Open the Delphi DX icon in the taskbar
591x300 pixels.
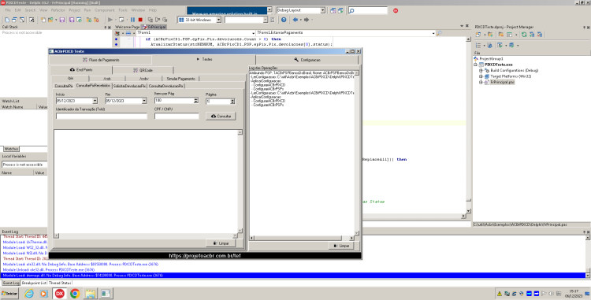pos(60,293)
